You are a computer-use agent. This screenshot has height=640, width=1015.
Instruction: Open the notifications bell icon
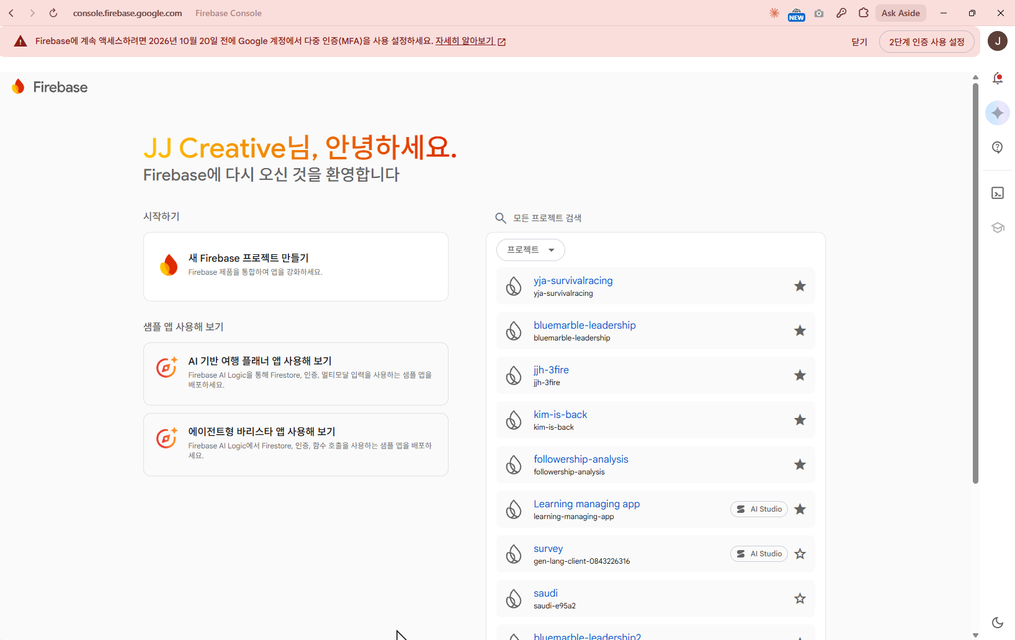[998, 78]
